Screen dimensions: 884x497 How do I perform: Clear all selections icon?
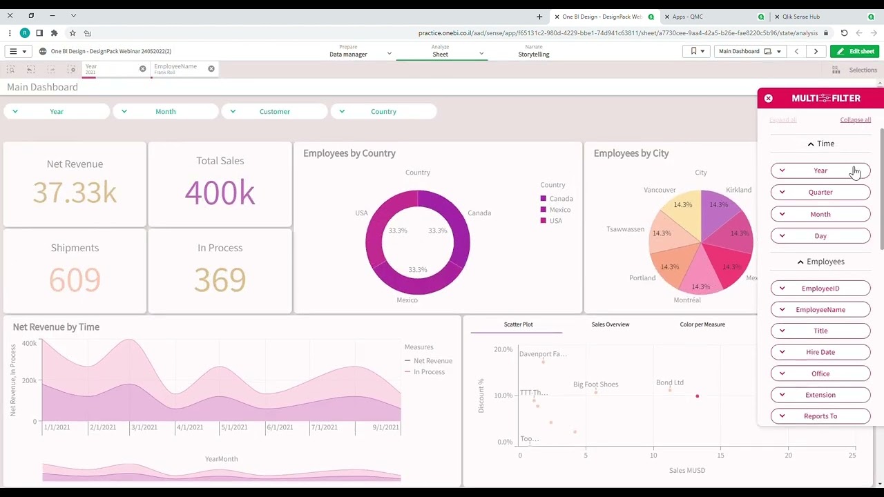coord(72,70)
